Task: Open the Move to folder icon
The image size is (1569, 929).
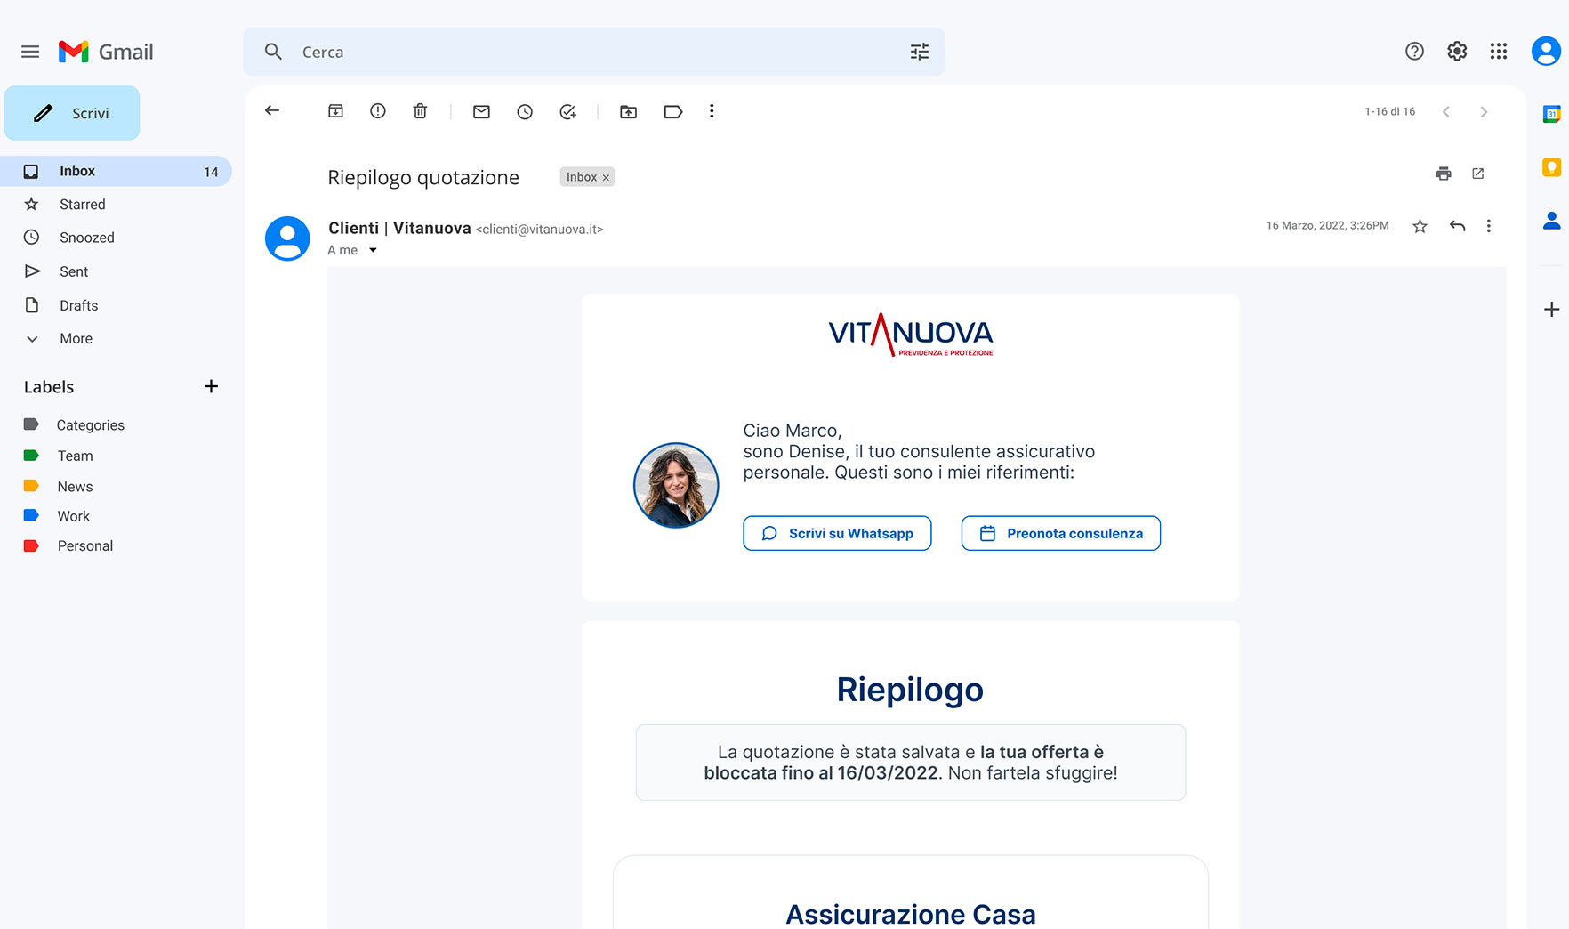Action: [628, 111]
